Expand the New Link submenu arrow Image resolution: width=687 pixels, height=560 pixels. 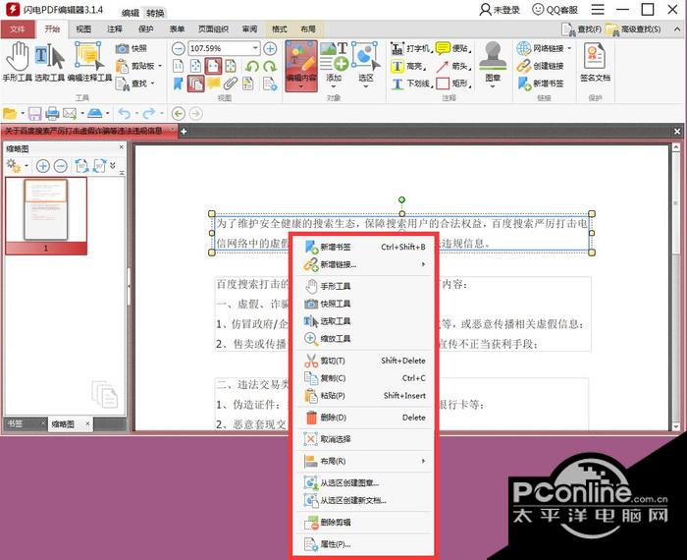(423, 264)
